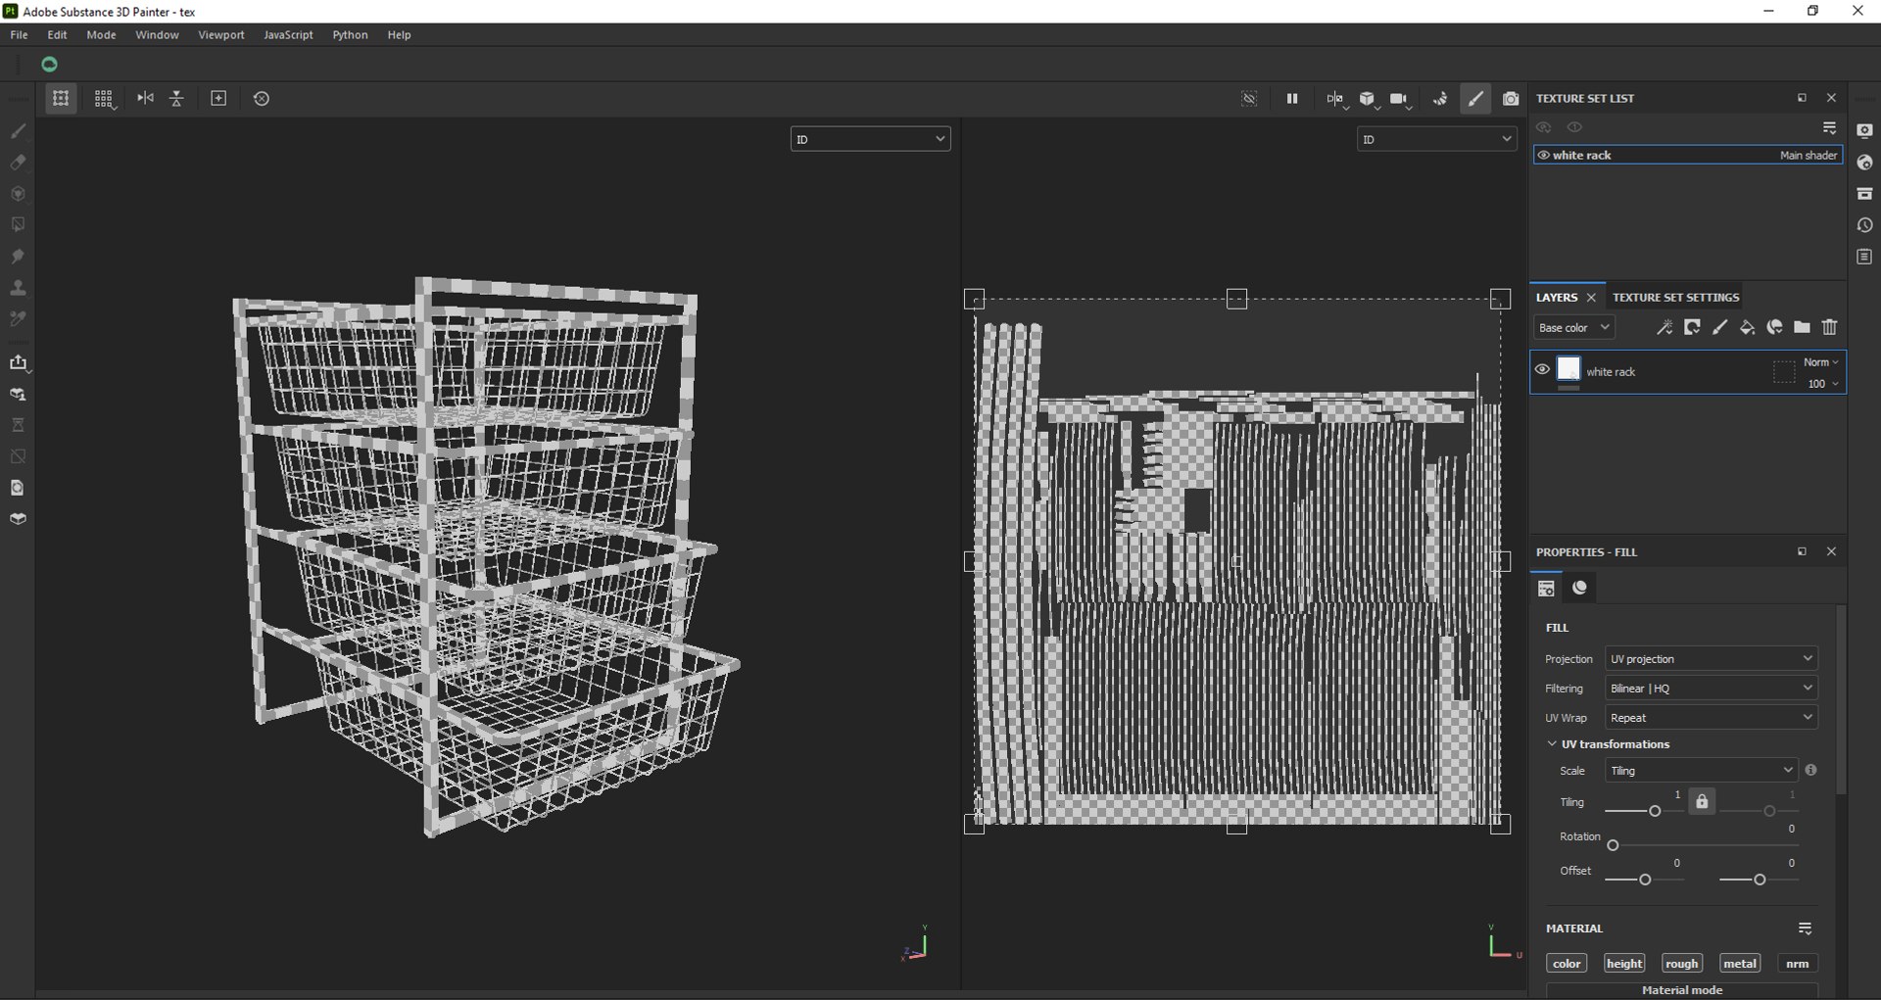Open the Log panel icon

point(1864,257)
